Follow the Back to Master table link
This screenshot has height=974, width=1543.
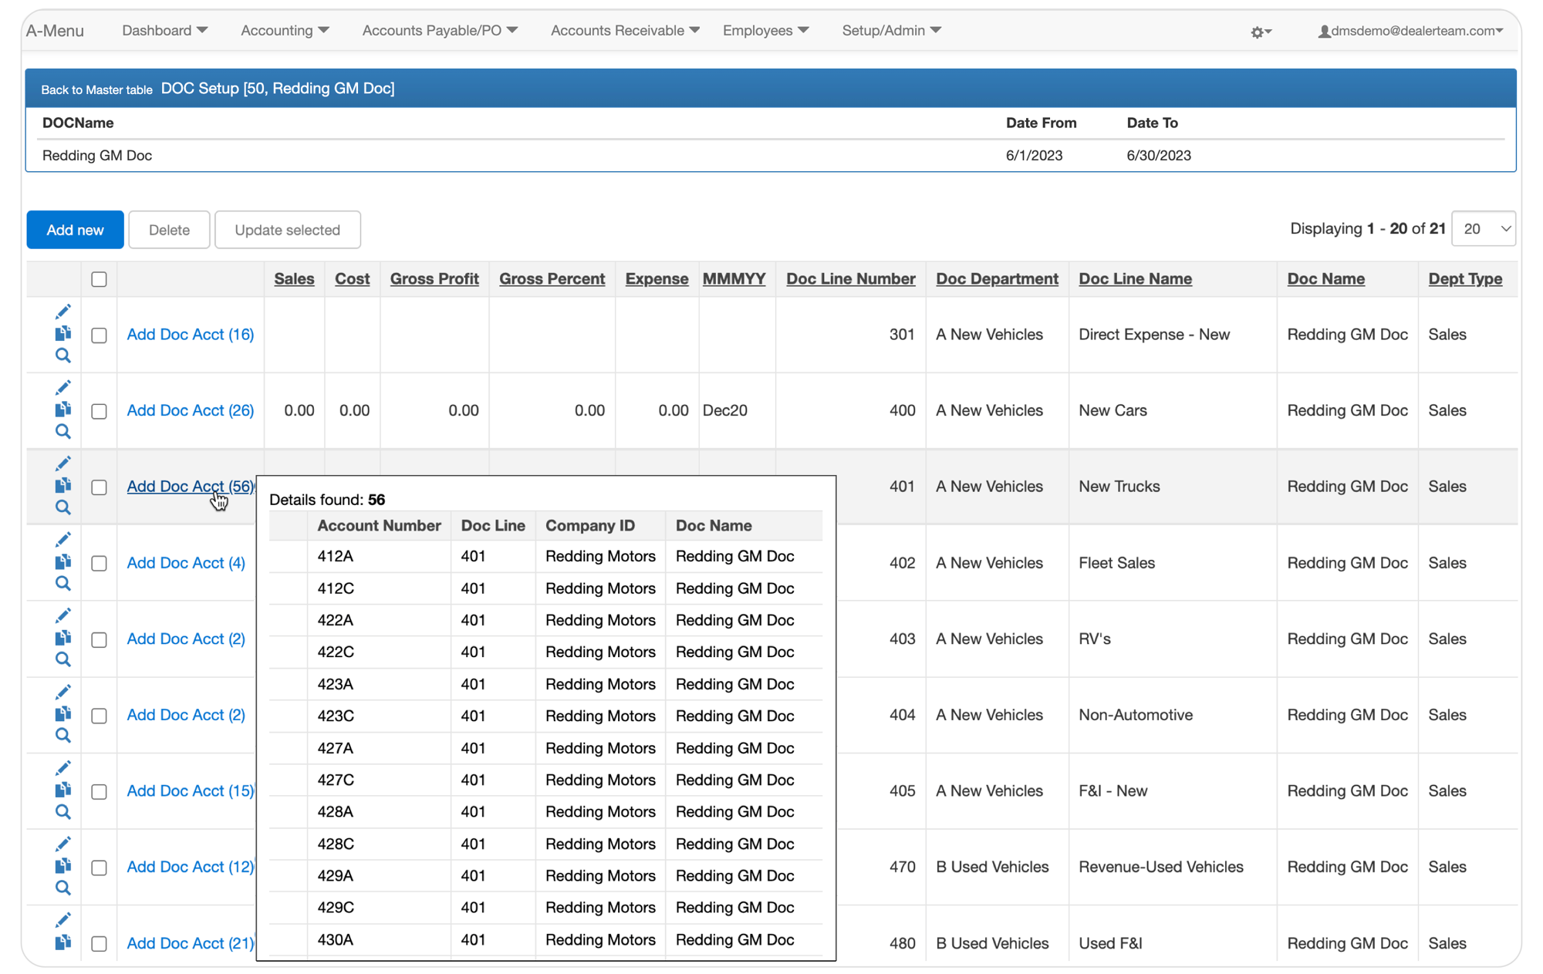pyautogui.click(x=96, y=89)
